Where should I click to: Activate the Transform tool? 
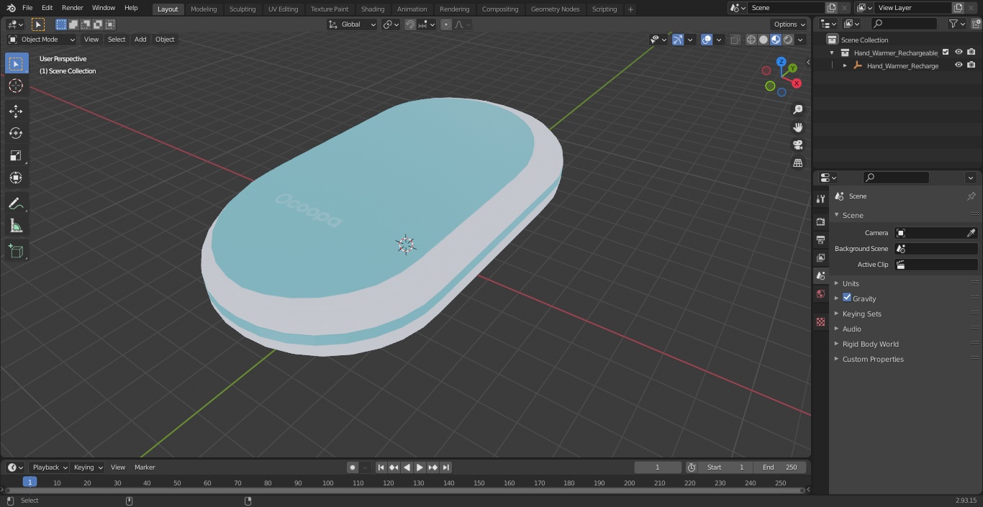point(16,178)
